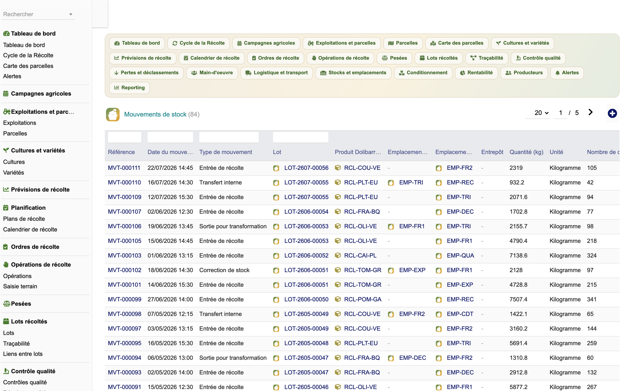633x391 pixels.
Task: Click the Type de mouvement filter field
Action: (x=229, y=137)
